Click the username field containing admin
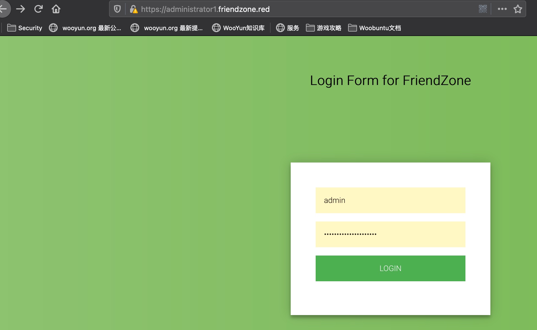The height and width of the screenshot is (330, 537). click(390, 200)
